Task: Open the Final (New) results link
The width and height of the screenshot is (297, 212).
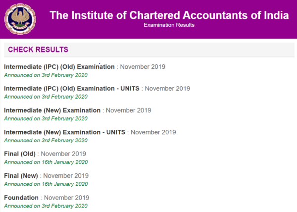Action: (x=21, y=175)
